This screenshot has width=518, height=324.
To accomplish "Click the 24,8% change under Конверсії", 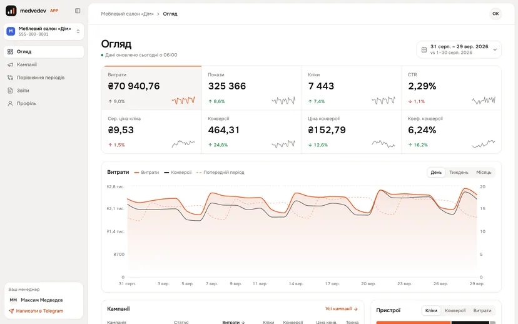I will tap(218, 145).
